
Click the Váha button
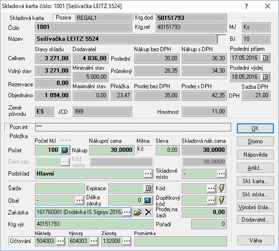click(x=255, y=241)
